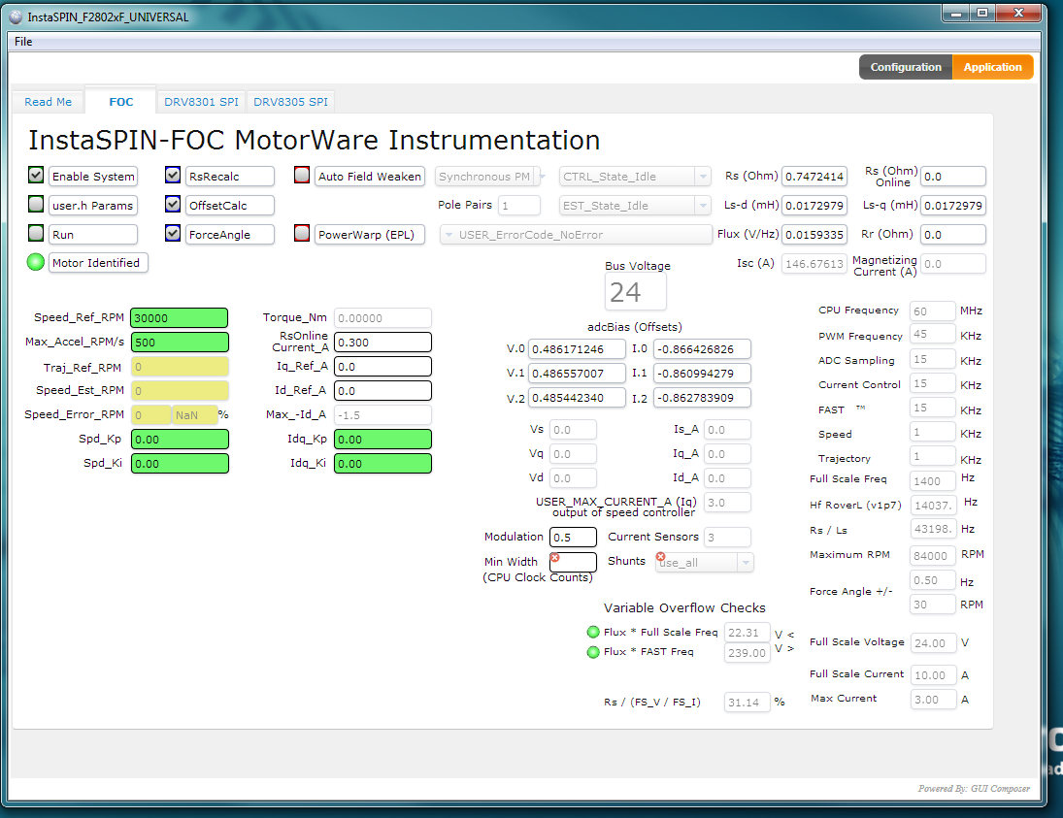Click the RsOnline Current_A field

[x=383, y=343]
